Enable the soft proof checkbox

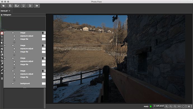point(155,106)
